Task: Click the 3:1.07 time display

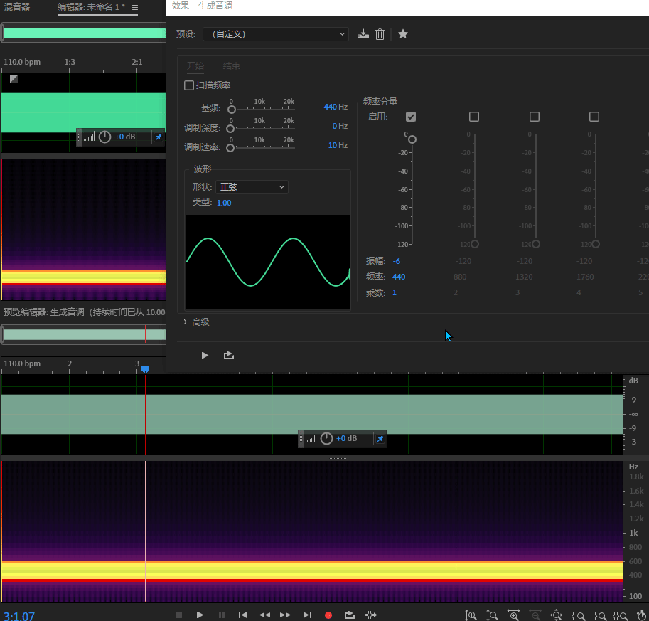Action: click(x=19, y=616)
